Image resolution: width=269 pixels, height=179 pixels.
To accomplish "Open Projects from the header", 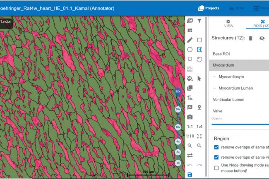I will (209, 8).
